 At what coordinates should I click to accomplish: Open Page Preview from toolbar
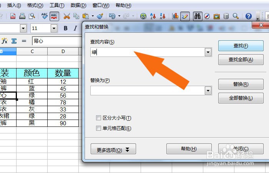[32, 16]
